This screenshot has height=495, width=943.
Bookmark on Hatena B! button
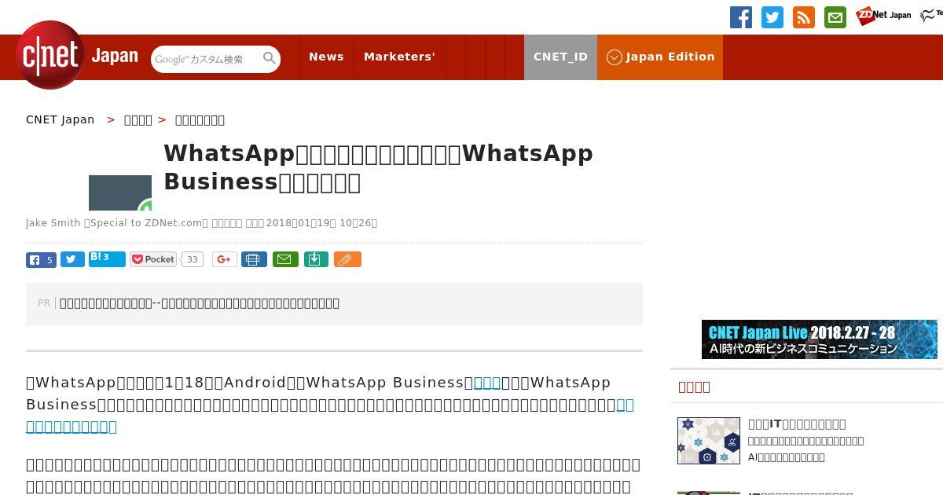pos(107,259)
